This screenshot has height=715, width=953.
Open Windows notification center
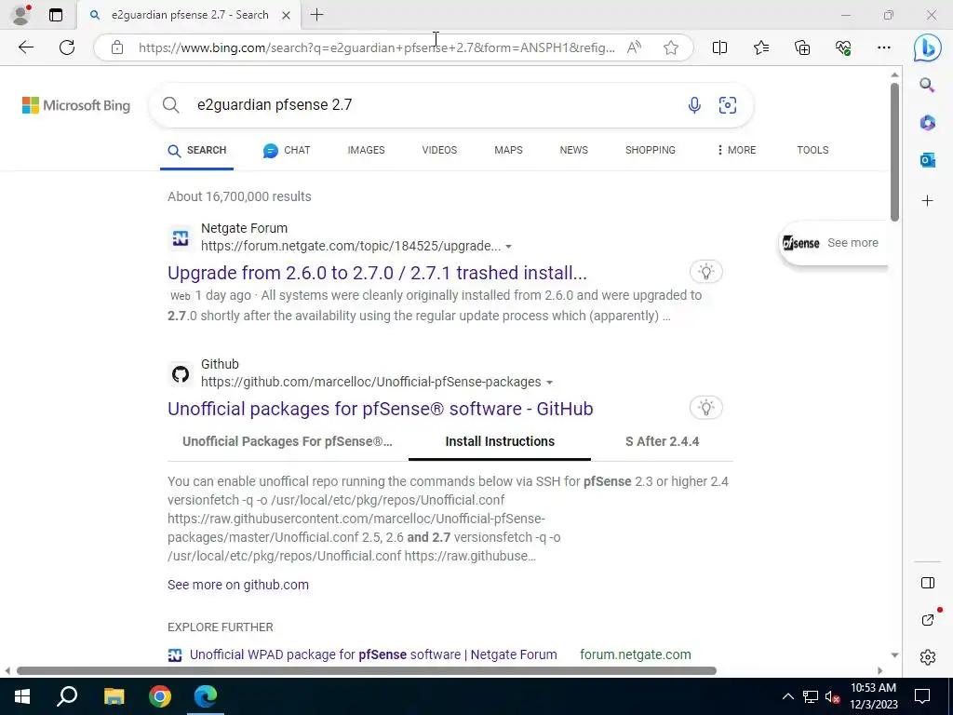click(922, 696)
